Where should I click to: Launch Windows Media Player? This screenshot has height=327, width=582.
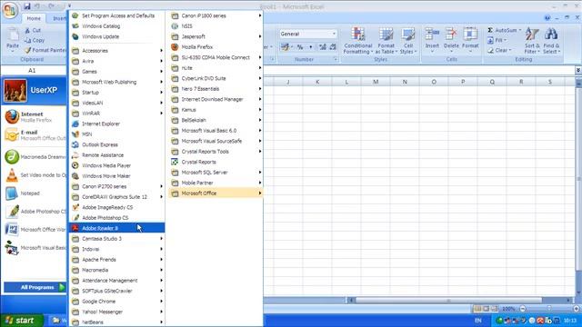click(116, 165)
